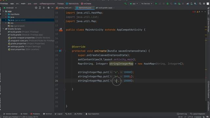Open proguard-rules.pro file
Image resolution: width=210 pixels, height=118 pixels.
(31, 41)
